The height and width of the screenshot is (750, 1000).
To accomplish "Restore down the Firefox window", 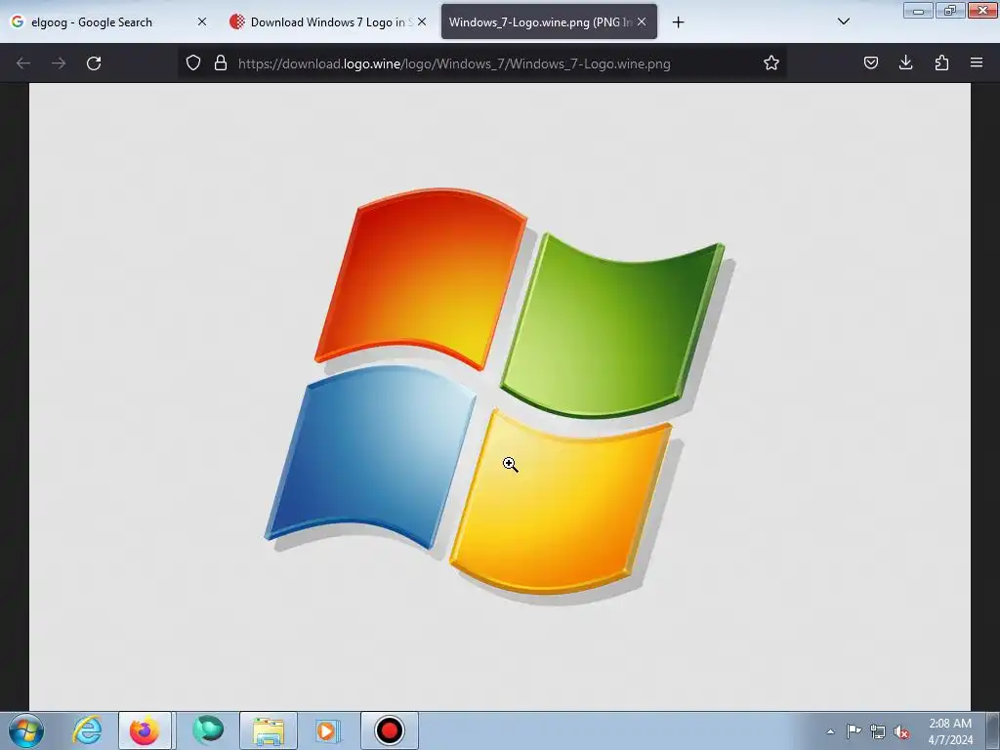I will [x=950, y=10].
